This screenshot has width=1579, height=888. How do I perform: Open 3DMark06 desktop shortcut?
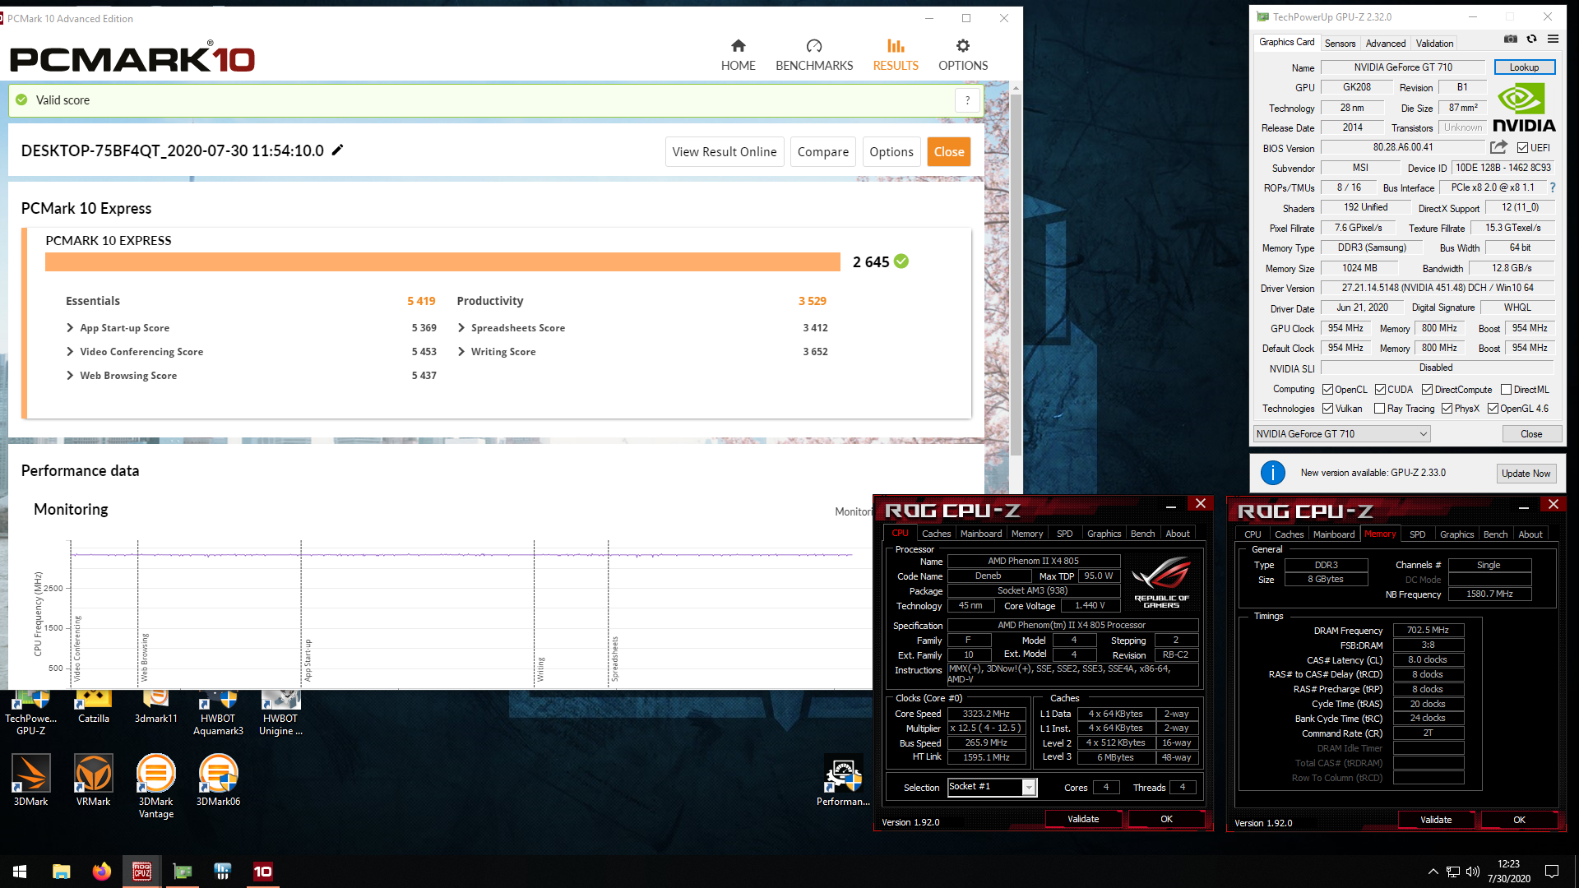click(218, 780)
